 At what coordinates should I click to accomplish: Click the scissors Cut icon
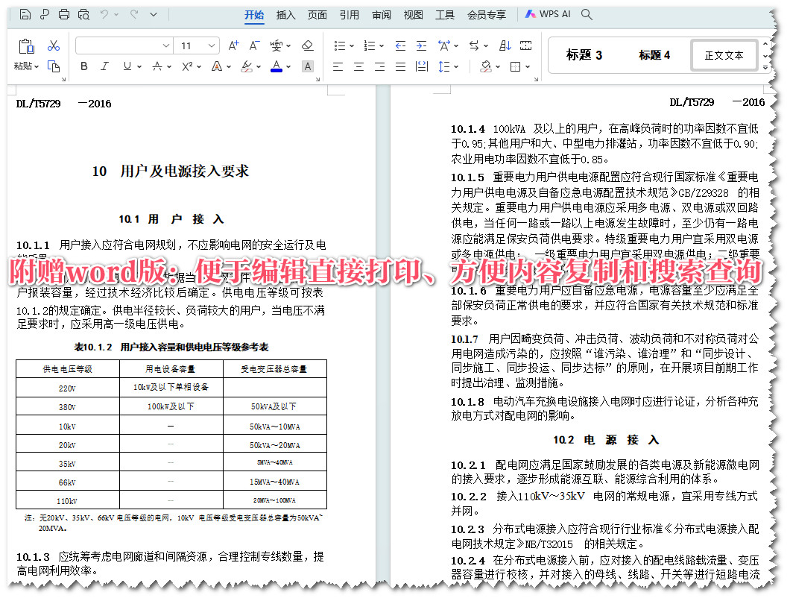[54, 45]
